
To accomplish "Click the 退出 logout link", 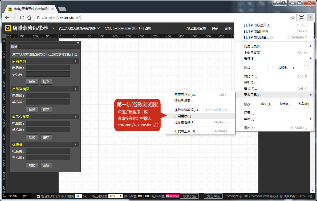I will pos(148,28).
